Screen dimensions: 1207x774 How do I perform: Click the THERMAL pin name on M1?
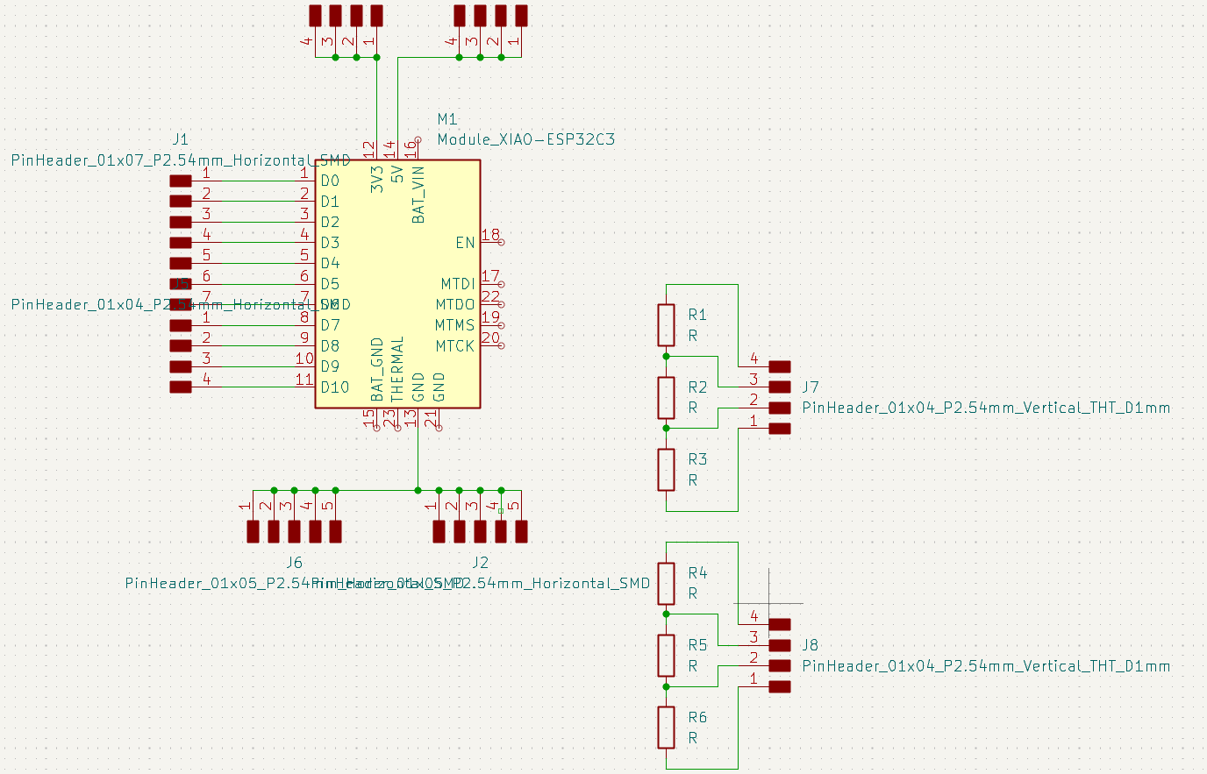[x=397, y=369]
